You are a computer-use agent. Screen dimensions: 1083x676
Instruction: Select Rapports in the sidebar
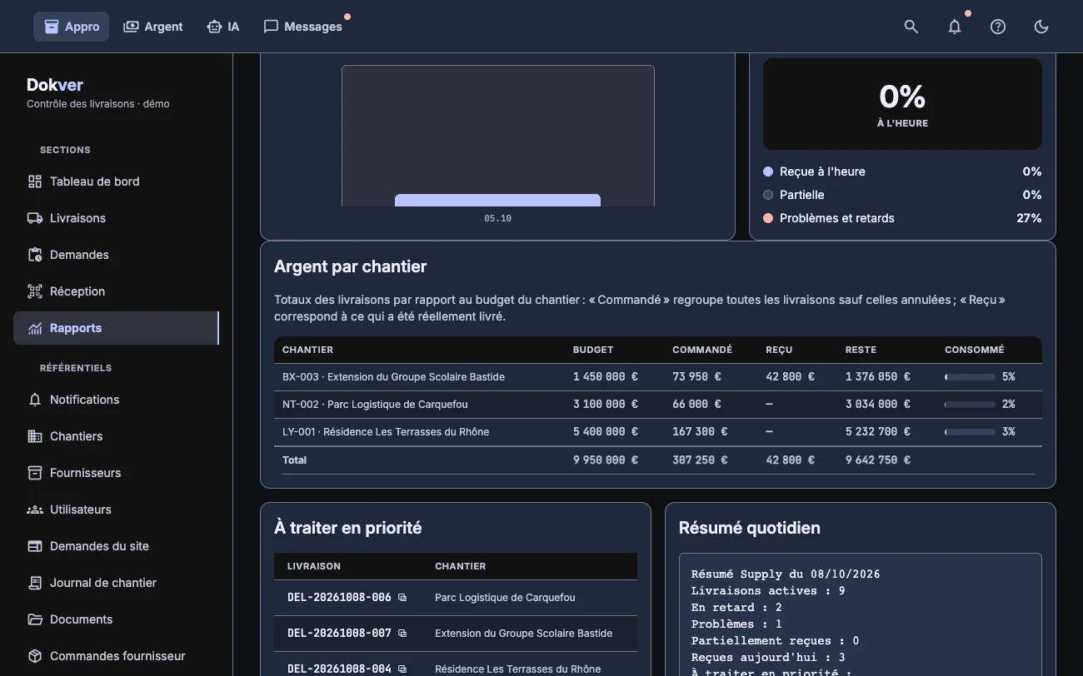point(116,328)
